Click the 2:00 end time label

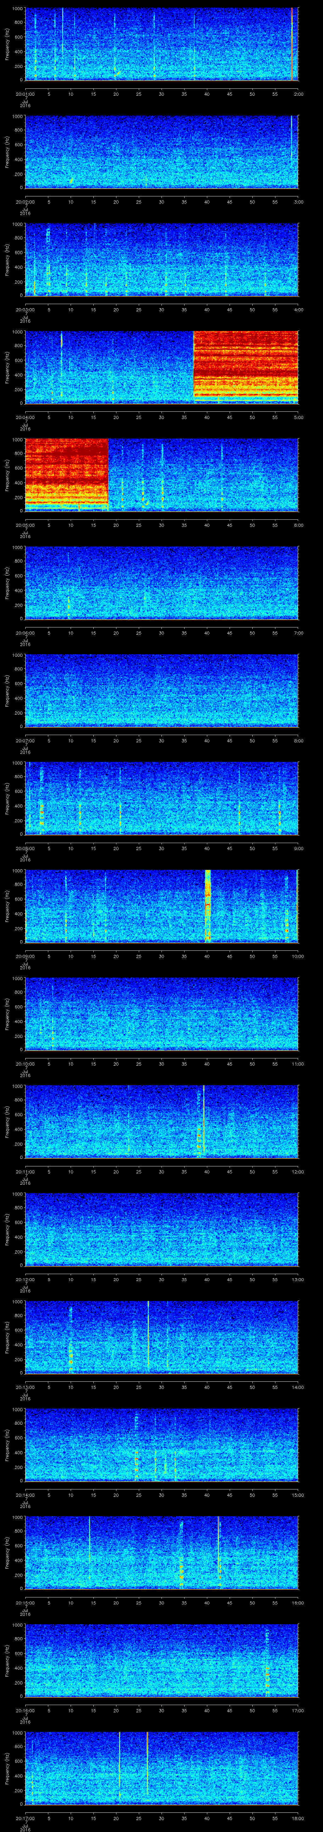[298, 93]
